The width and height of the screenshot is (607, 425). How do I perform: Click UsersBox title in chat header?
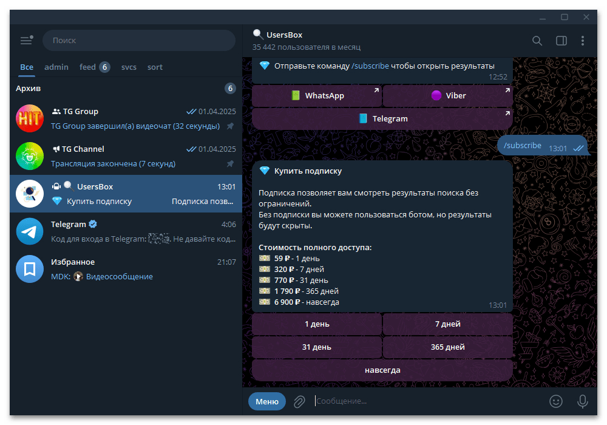tap(284, 35)
